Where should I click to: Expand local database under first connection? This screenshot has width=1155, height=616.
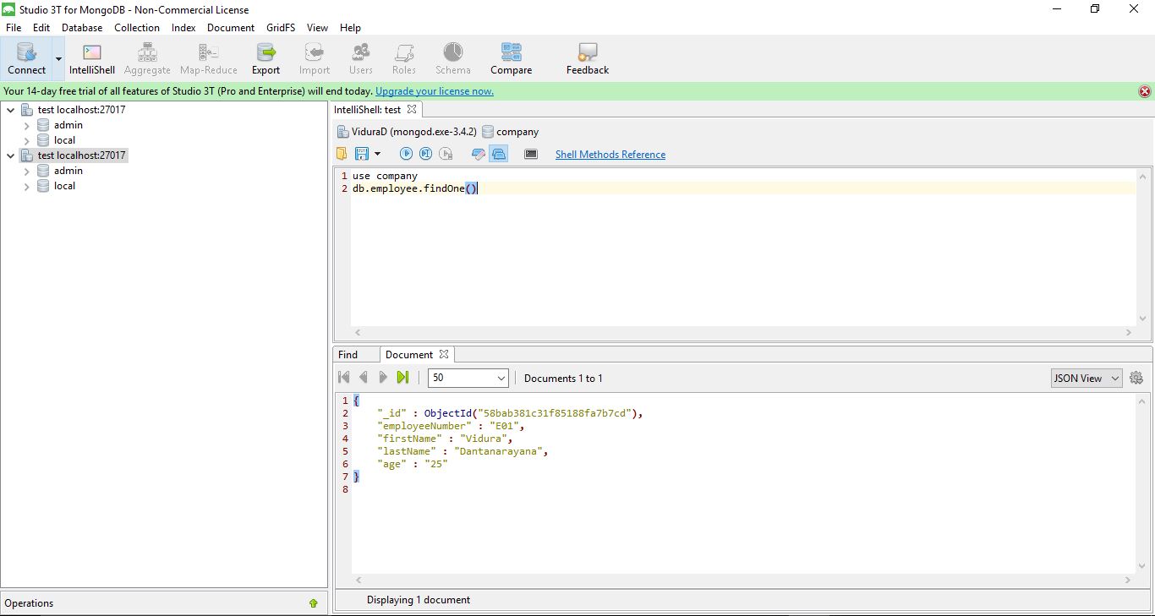tap(27, 140)
